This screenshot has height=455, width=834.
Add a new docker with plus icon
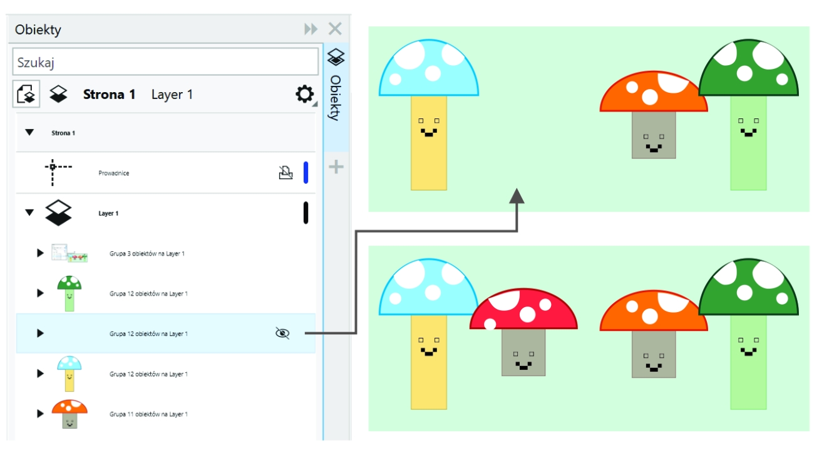[x=336, y=167]
